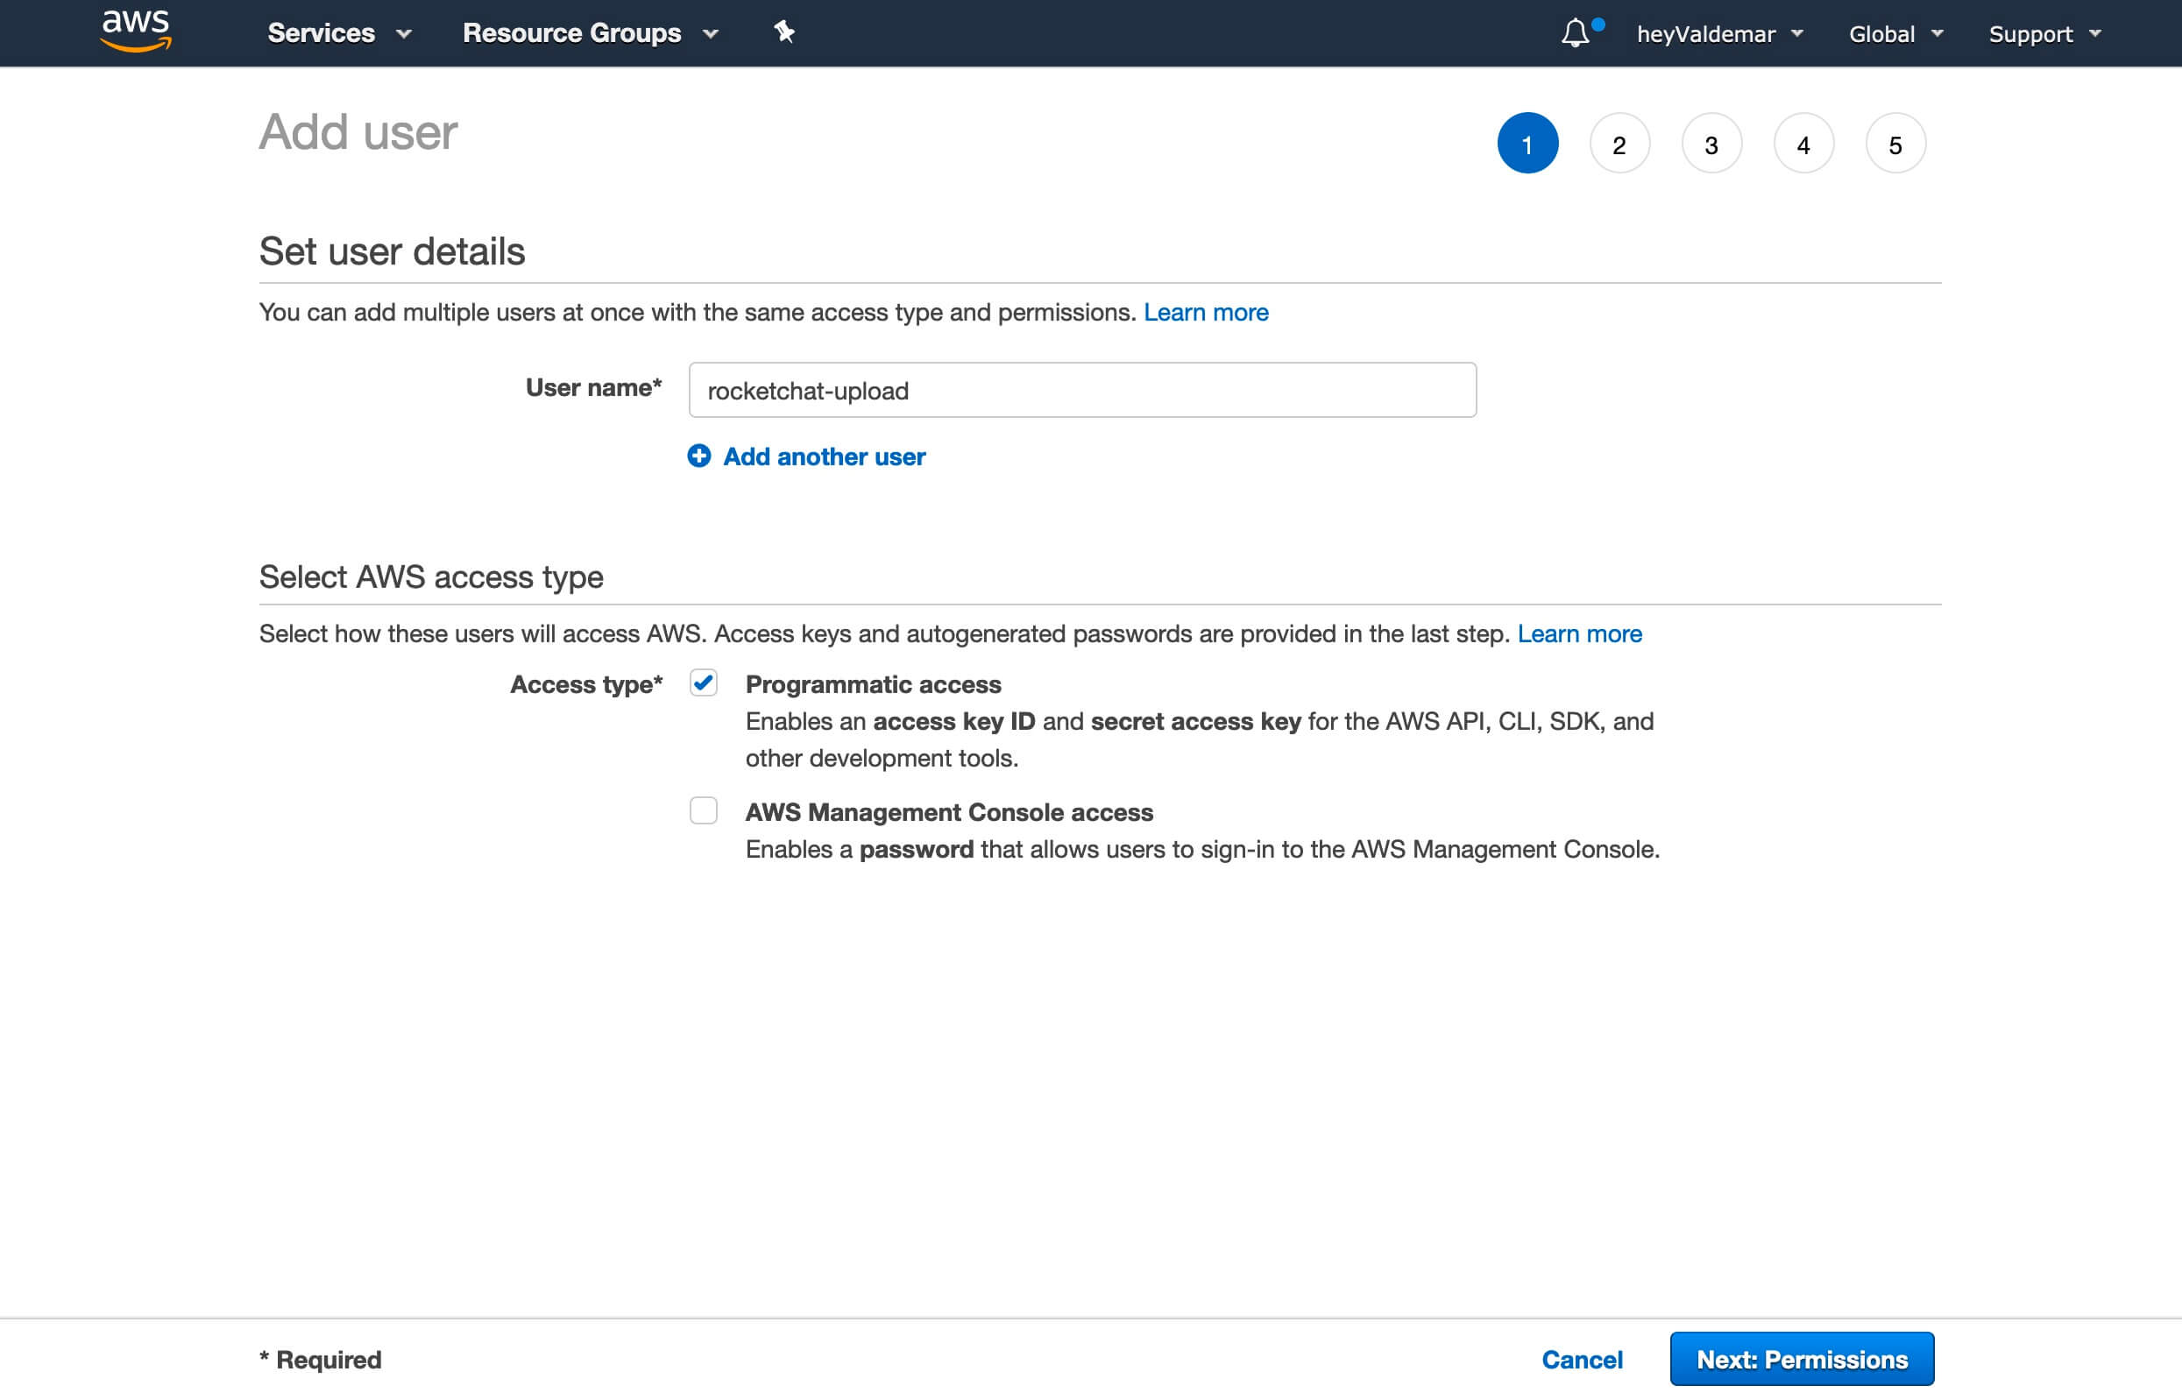
Task: Click Next: Permissions button
Action: (x=1802, y=1360)
